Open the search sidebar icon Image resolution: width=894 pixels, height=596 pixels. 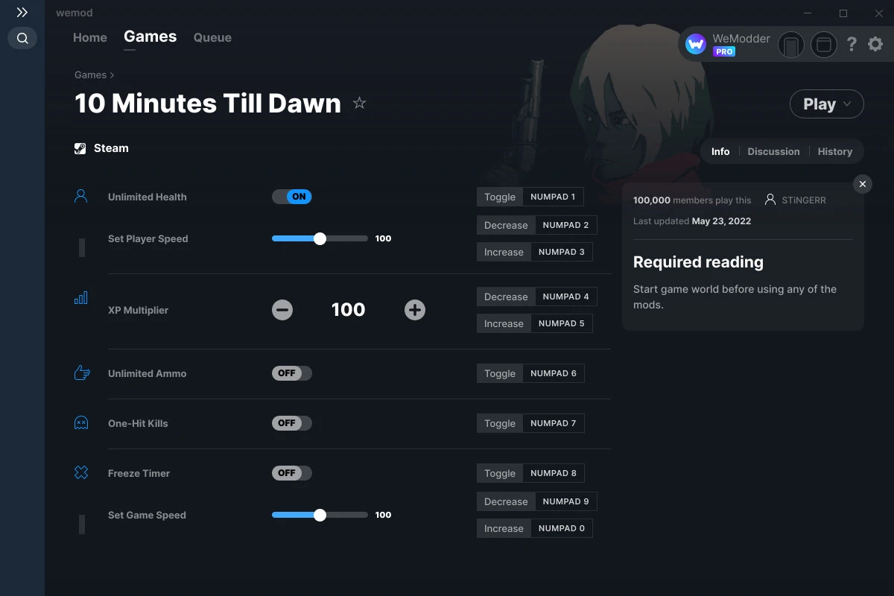(x=22, y=38)
